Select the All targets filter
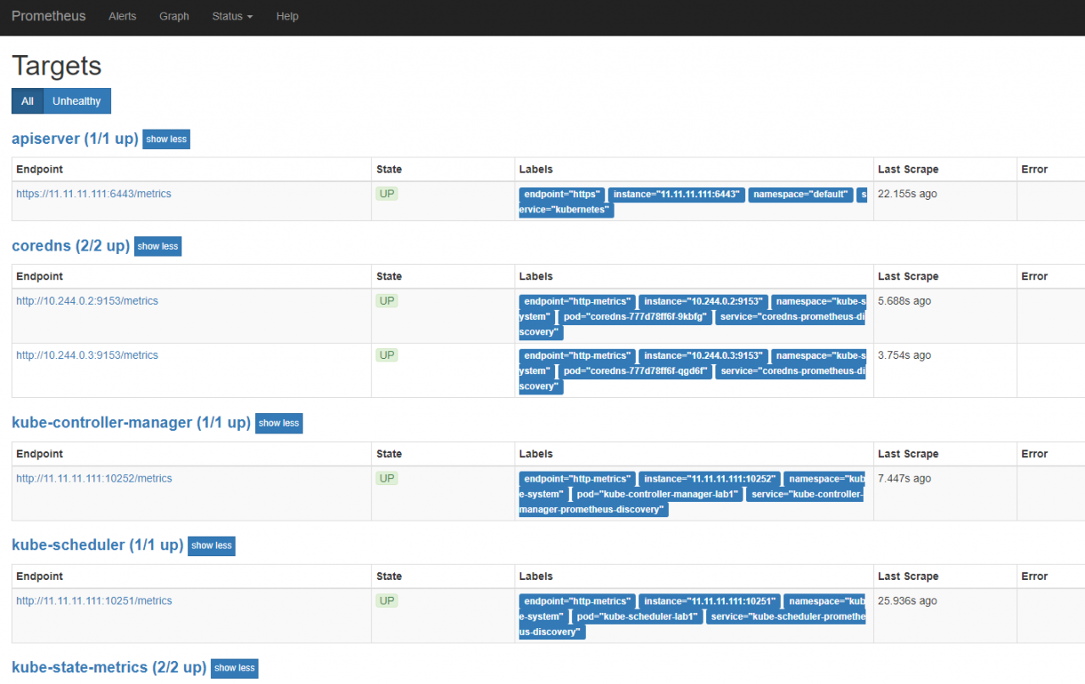This screenshot has height=684, width=1085. pyautogui.click(x=27, y=101)
